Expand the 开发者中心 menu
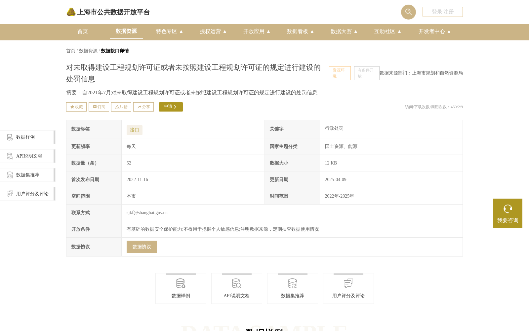 435,31
